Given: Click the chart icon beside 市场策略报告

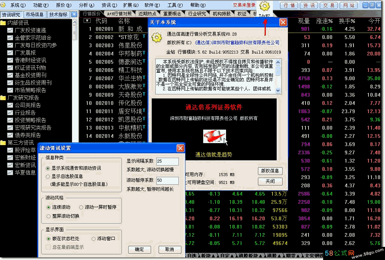Looking at the screenshot, I should click(x=10, y=90).
